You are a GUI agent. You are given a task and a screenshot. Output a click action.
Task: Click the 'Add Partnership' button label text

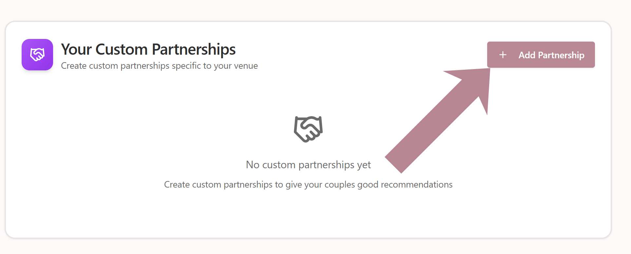point(551,55)
